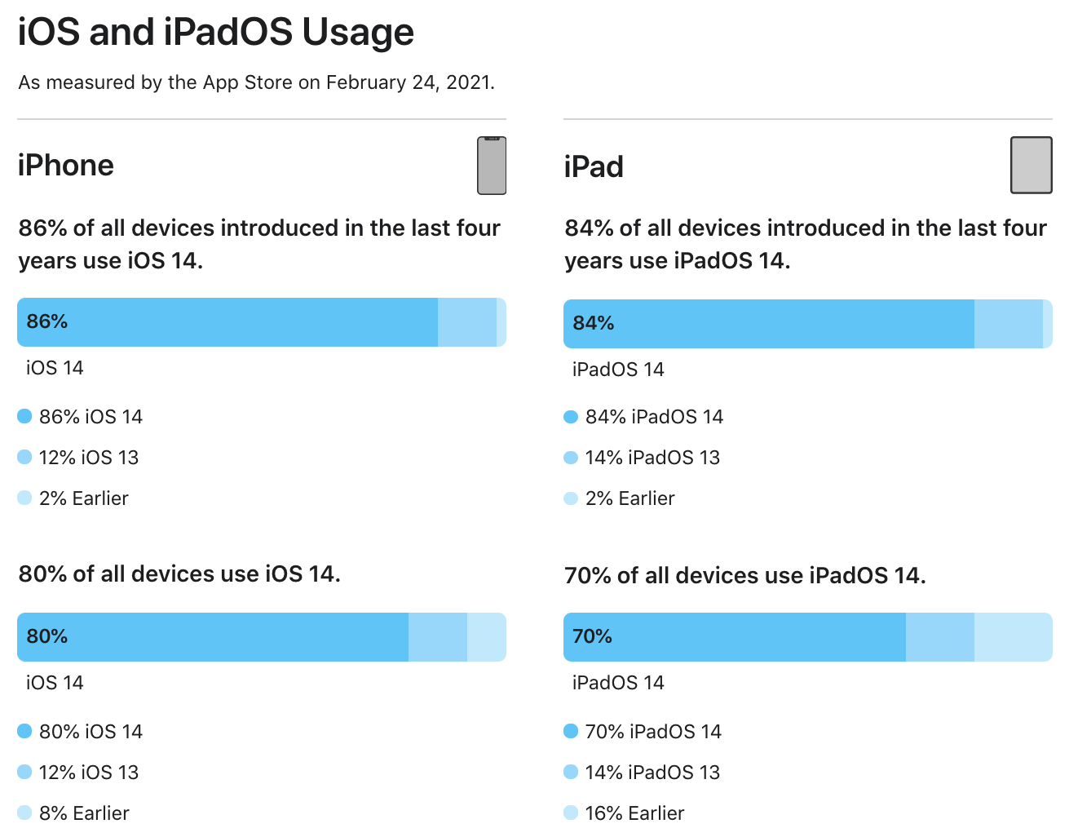Select the 16% Earlier legend dot

[x=571, y=813]
